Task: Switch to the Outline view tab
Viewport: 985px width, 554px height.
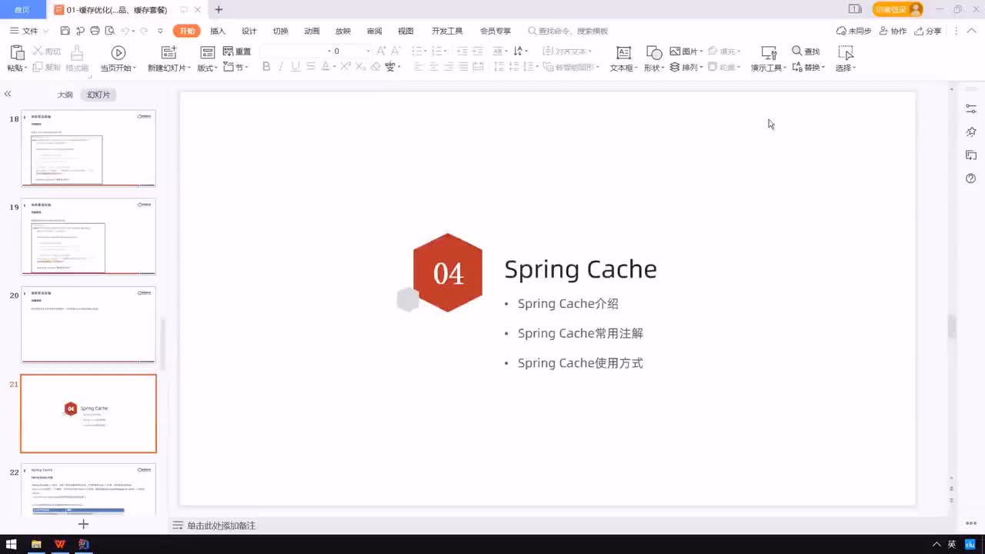Action: click(x=65, y=95)
